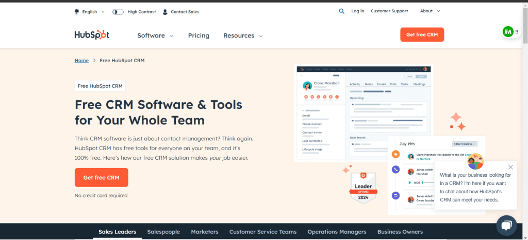Click Clara Marshall's avatar in the CRM preview
This screenshot has width=528, height=240.
coord(307,86)
